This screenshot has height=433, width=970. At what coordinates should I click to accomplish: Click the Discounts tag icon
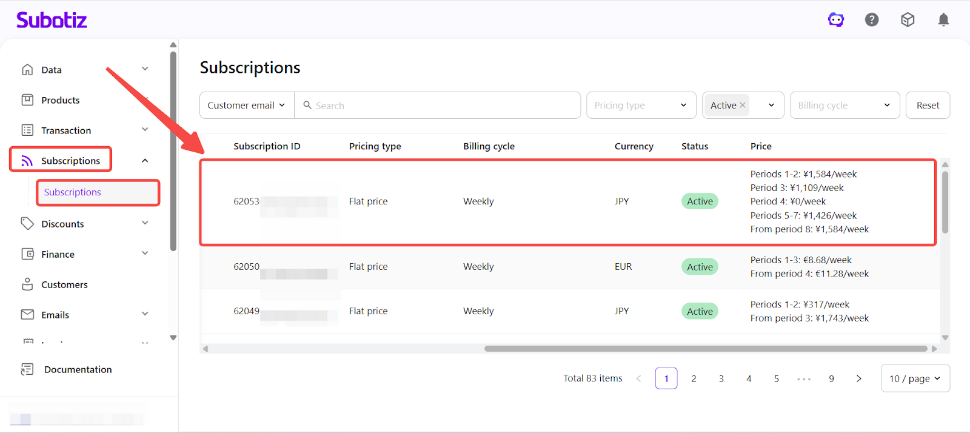click(27, 224)
